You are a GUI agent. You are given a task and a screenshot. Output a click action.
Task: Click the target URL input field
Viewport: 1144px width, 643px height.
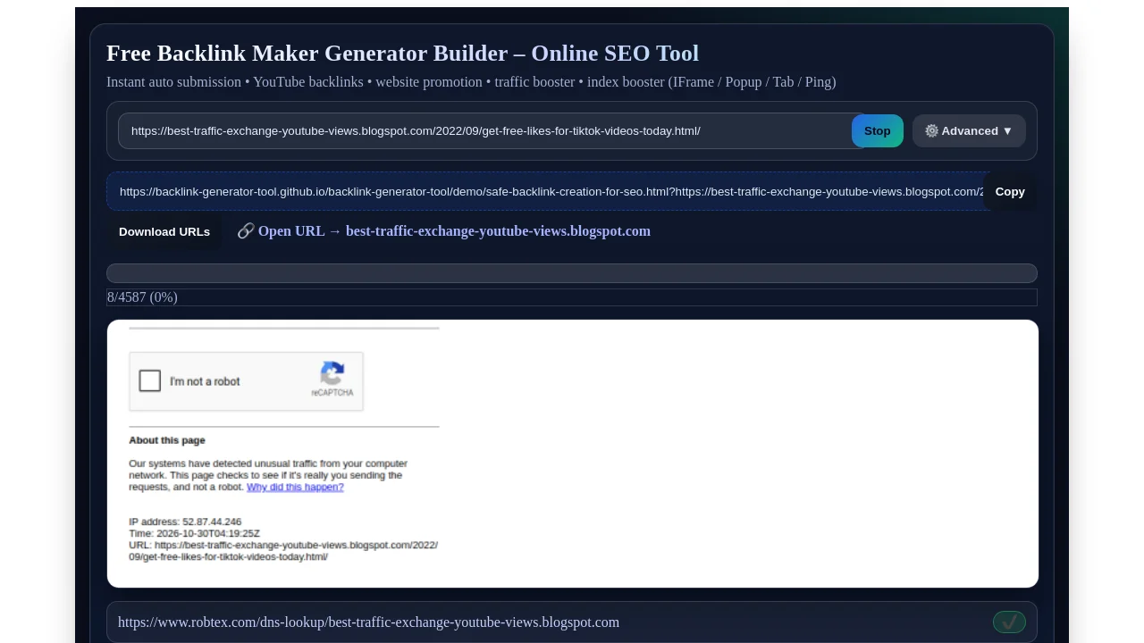490,130
